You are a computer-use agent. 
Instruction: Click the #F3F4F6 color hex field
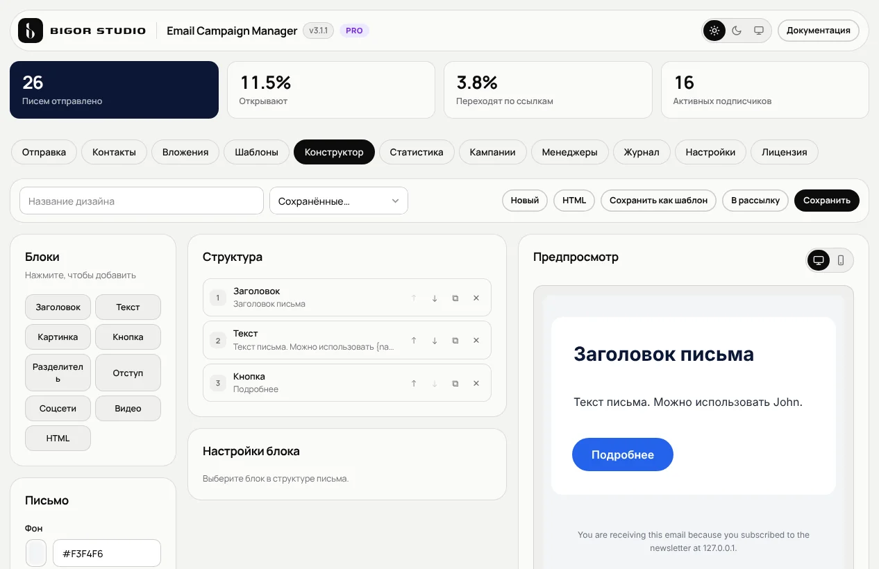107,553
